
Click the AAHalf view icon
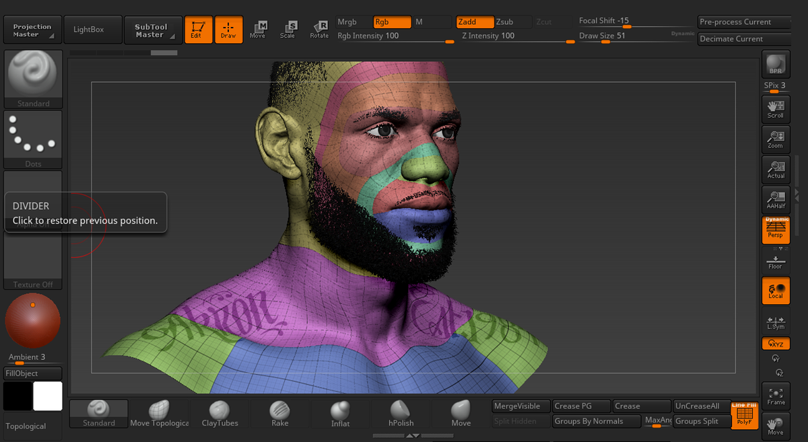click(776, 200)
